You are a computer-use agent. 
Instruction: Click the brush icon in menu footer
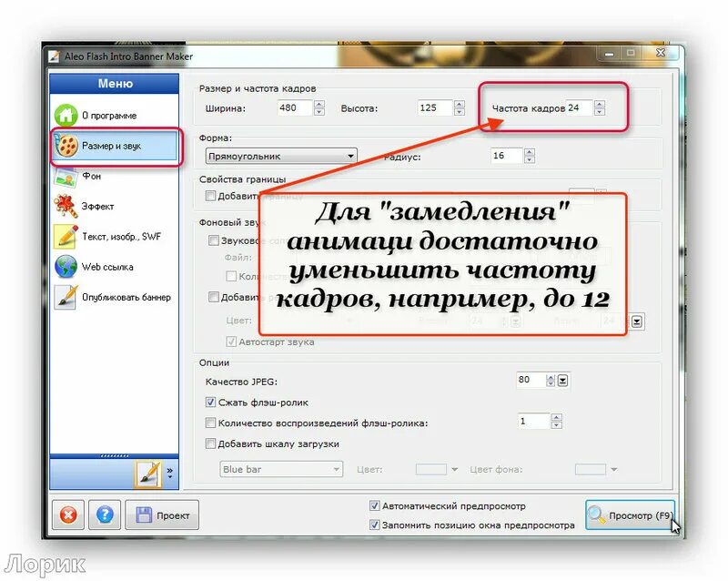pyautogui.click(x=148, y=474)
